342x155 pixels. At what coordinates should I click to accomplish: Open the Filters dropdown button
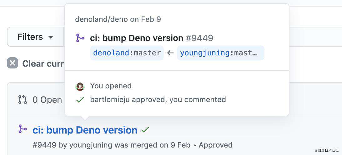click(x=36, y=37)
